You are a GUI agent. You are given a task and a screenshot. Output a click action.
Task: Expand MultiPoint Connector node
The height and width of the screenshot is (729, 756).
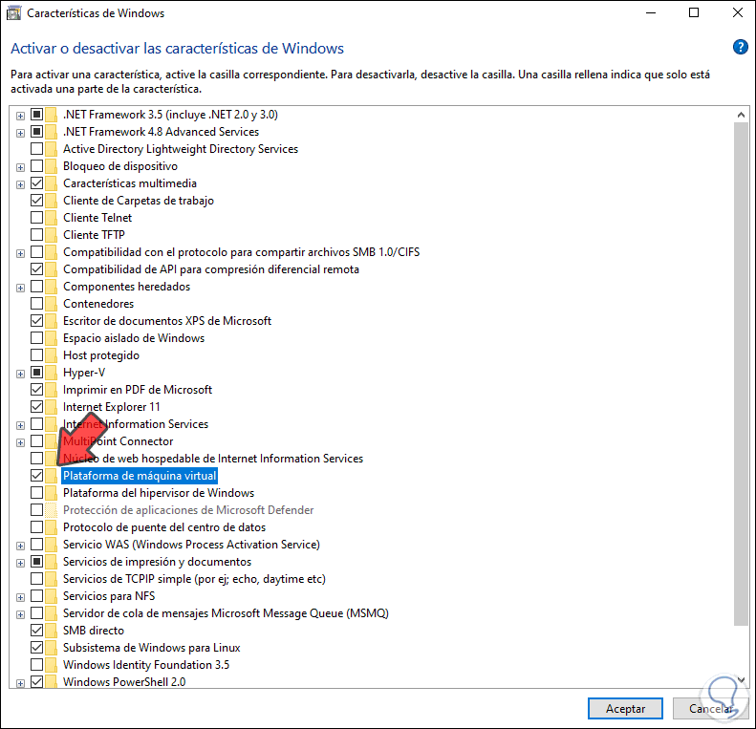point(20,442)
